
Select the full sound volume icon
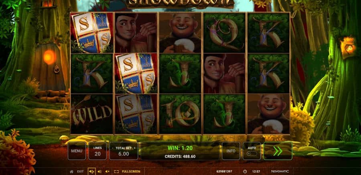click(x=91, y=171)
